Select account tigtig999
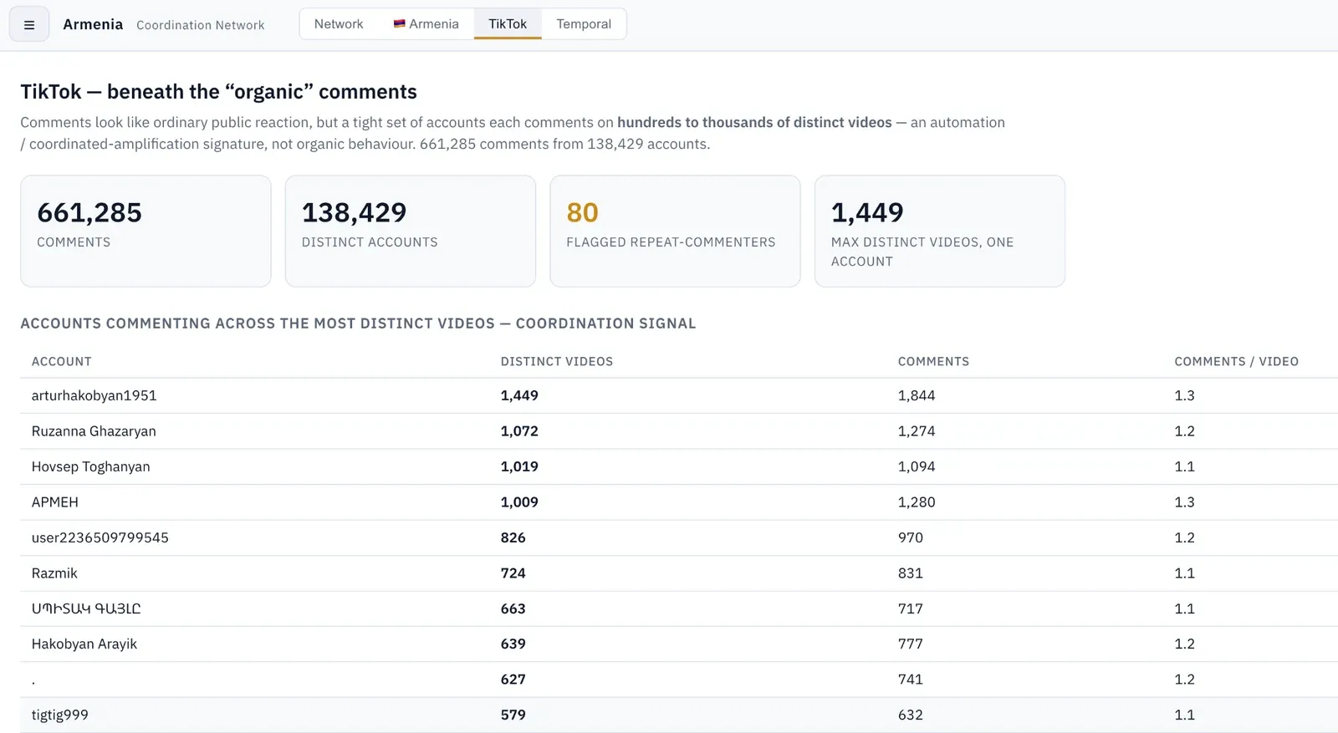This screenshot has height=733, width=1338. 60,715
